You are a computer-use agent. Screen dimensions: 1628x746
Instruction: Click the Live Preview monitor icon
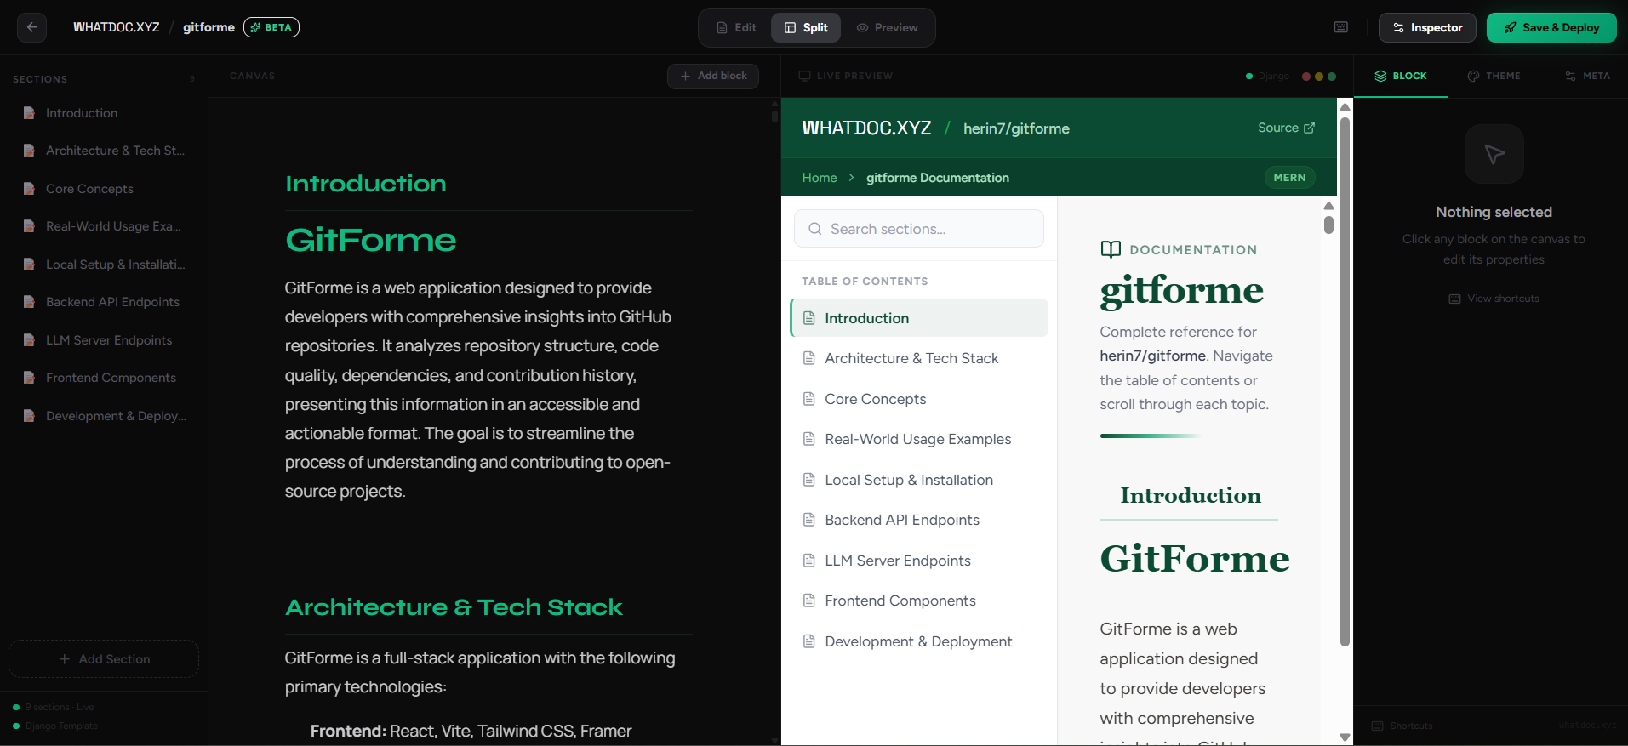[x=804, y=76]
